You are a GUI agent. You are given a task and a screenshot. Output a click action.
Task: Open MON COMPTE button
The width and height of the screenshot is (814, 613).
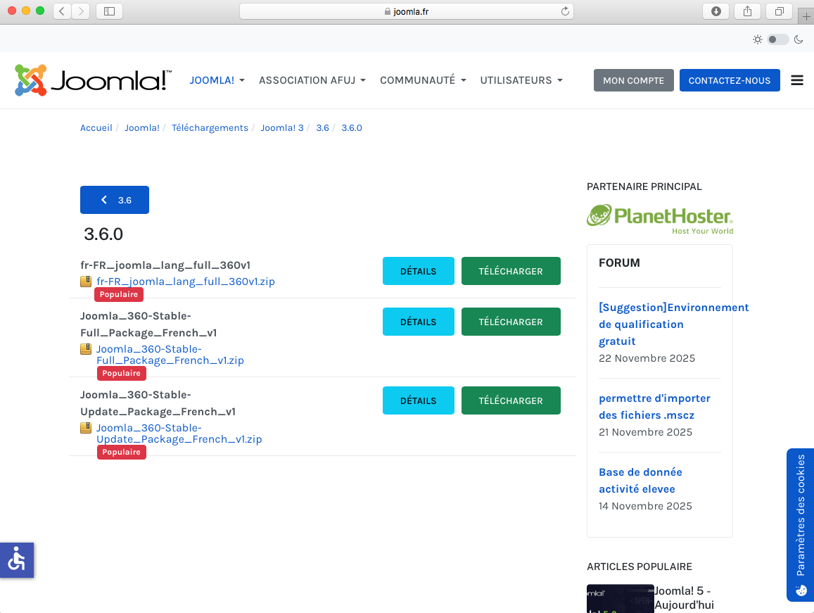[633, 80]
